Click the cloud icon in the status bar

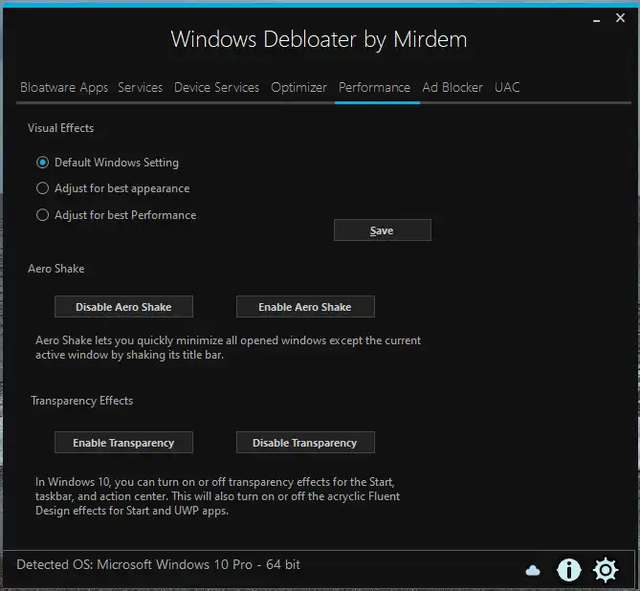[533, 570]
